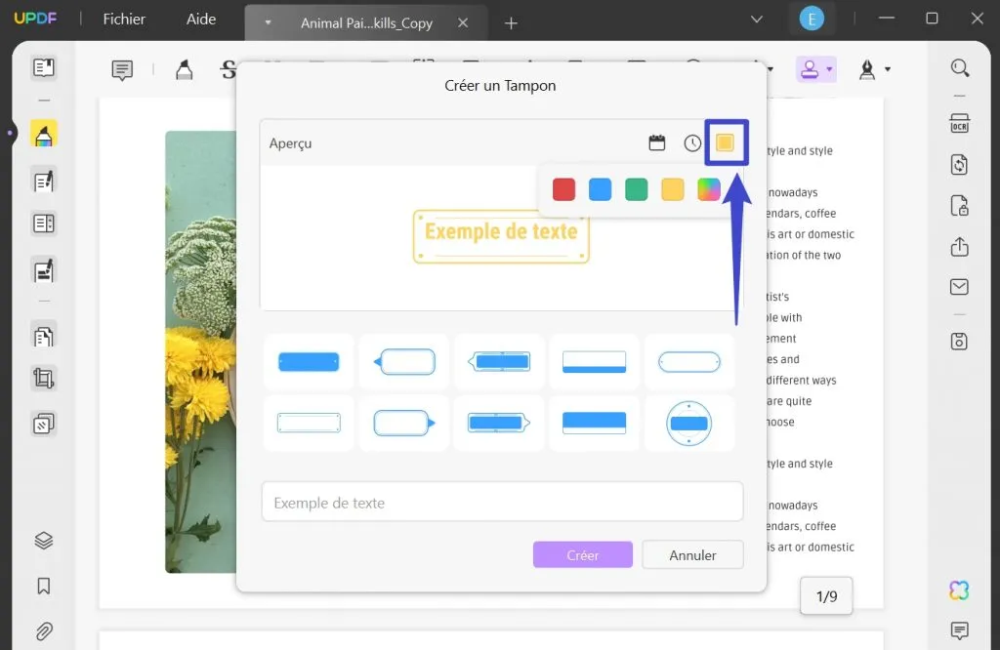Switch to the Animal Pai...kills_Copy tab
1000x650 pixels.
(x=367, y=23)
